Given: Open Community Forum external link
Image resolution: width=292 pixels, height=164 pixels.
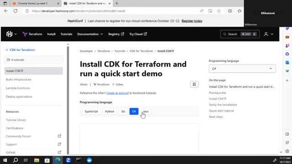Looking at the screenshot, I should (x=33, y=136).
